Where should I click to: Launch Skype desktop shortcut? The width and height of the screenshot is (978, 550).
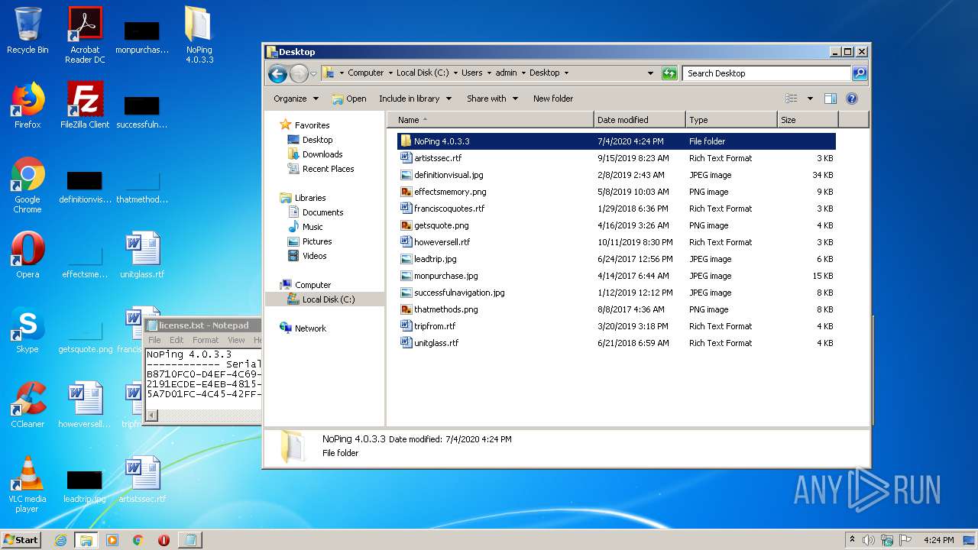(28, 330)
